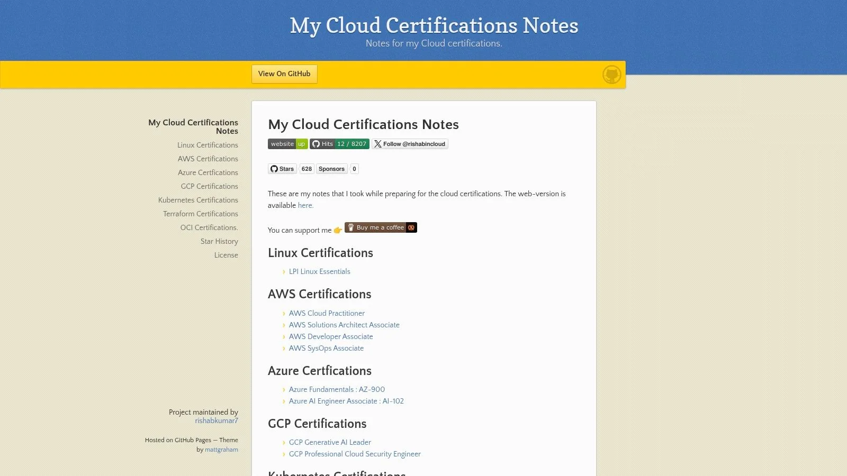
Task: Open AWS SysOps Associate notes
Action: point(326,348)
